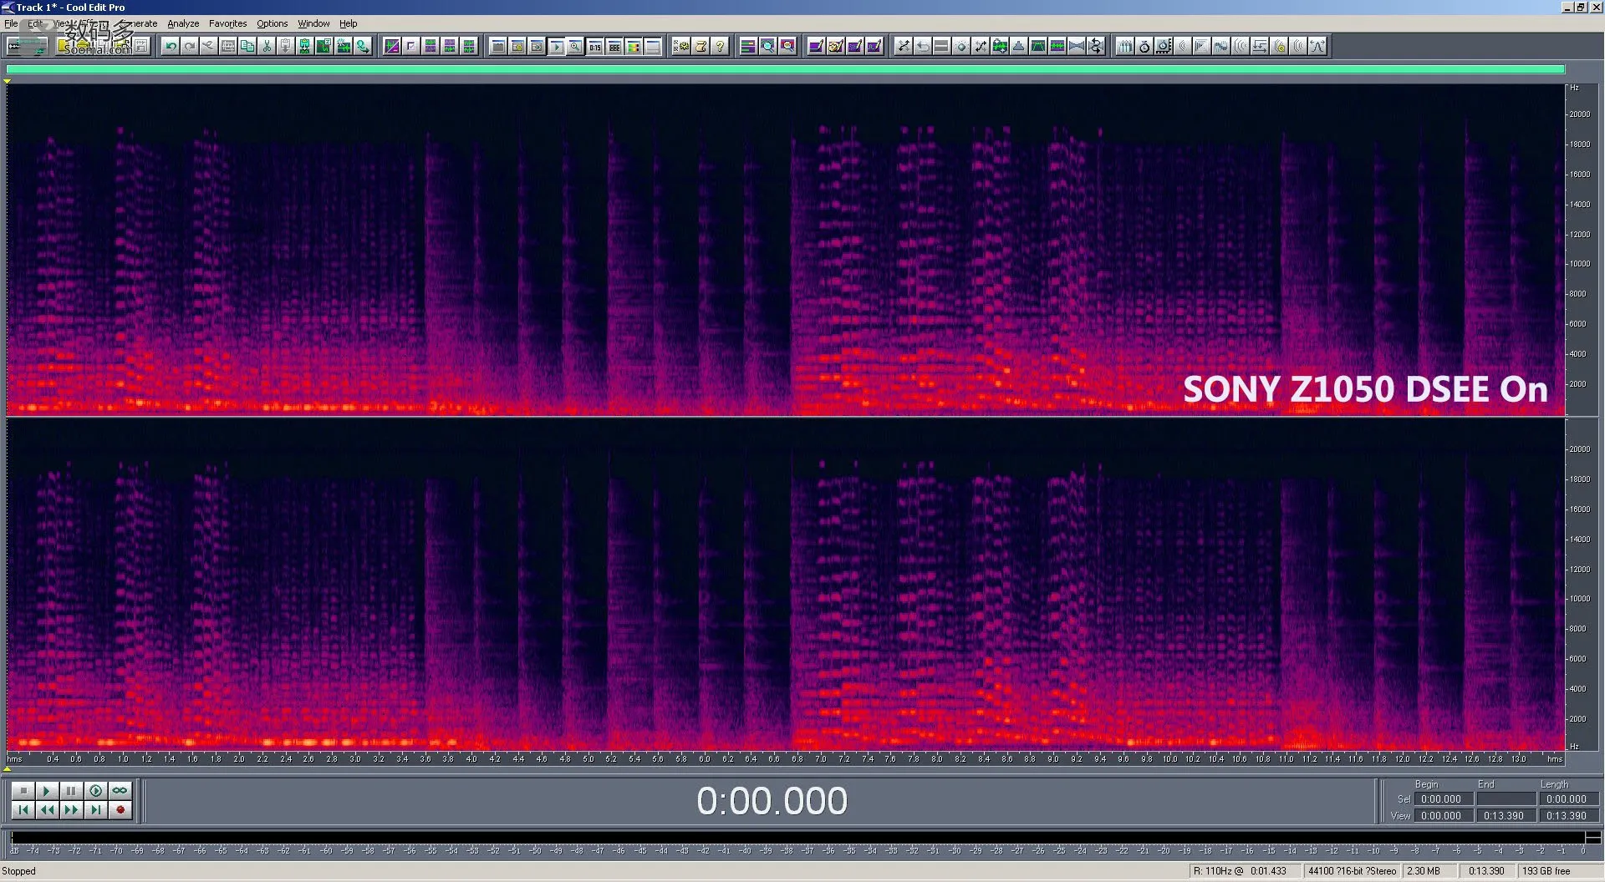
Task: Open the yellow question mark help icon
Action: [720, 46]
